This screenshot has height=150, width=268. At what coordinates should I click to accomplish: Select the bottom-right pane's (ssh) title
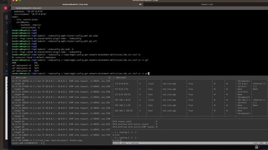[x=121, y=77]
